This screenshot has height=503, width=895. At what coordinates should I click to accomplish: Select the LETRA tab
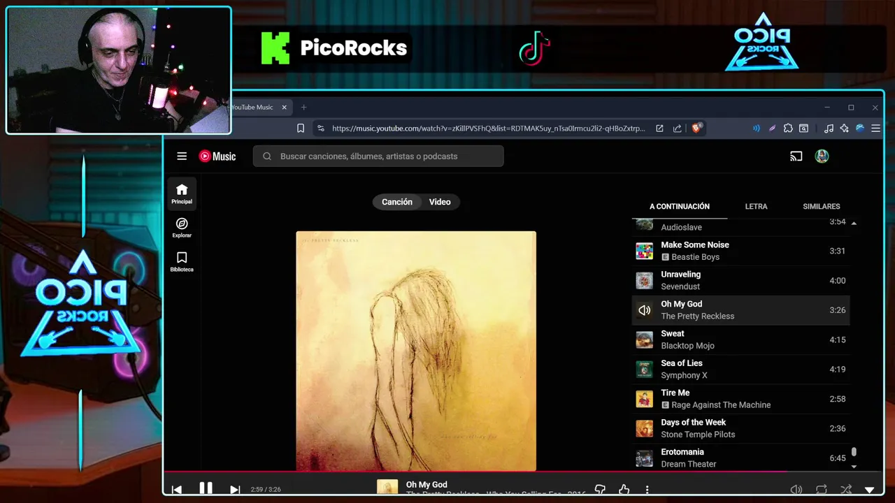click(756, 206)
